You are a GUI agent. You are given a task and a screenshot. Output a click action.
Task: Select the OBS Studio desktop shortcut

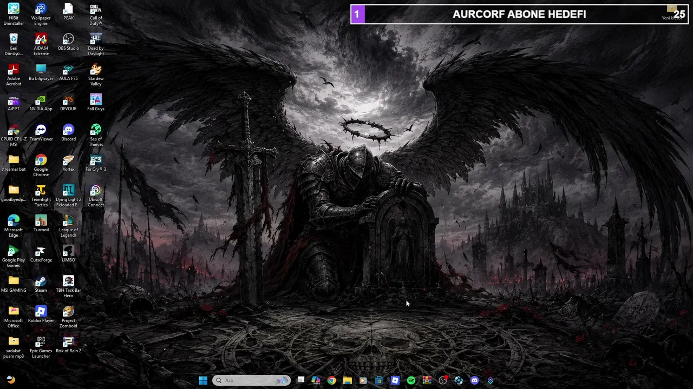68,42
